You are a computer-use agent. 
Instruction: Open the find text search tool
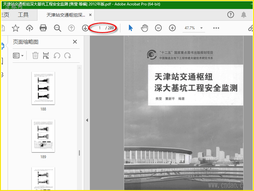click(x=57, y=28)
